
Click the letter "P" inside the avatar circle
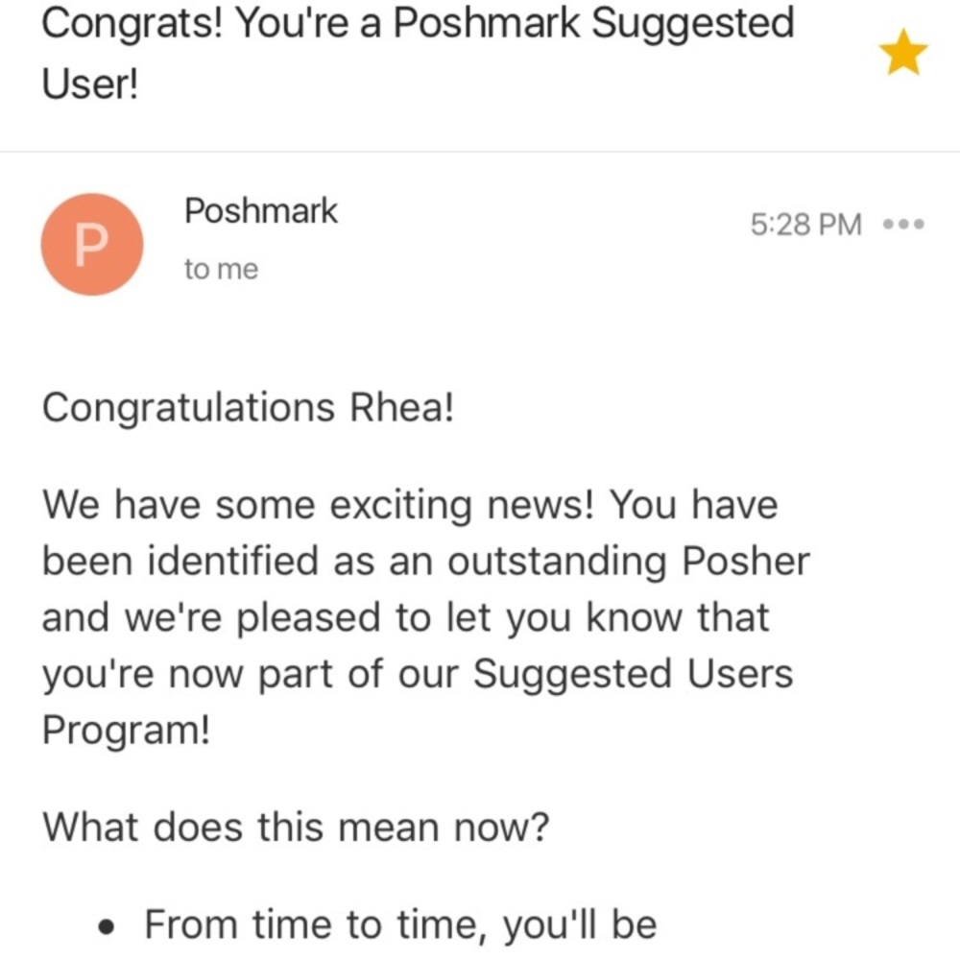pos(90,246)
